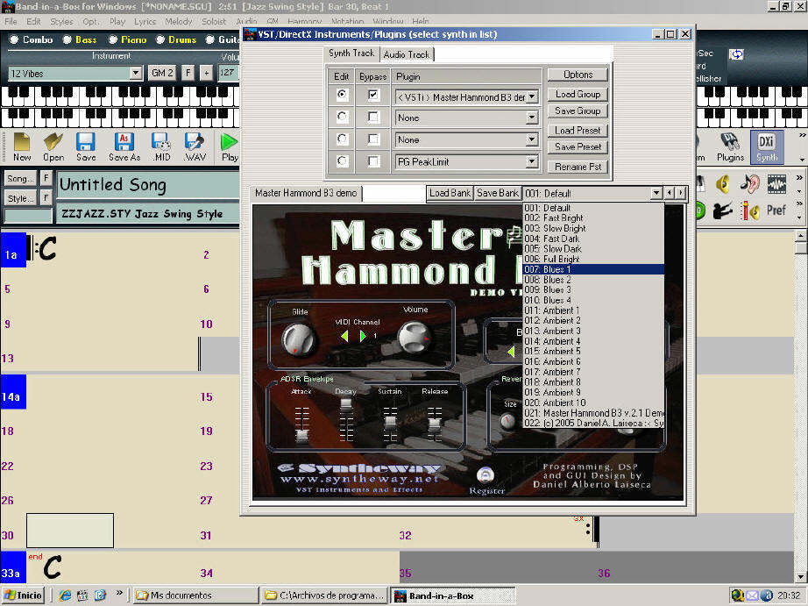The height and width of the screenshot is (606, 808).
Task: Click Save Bank button
Action: click(497, 193)
